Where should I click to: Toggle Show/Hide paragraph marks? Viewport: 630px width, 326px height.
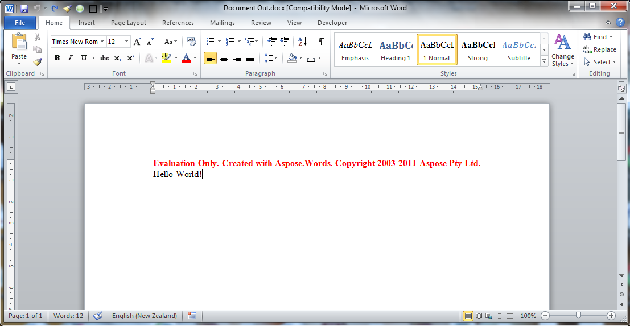pyautogui.click(x=322, y=42)
